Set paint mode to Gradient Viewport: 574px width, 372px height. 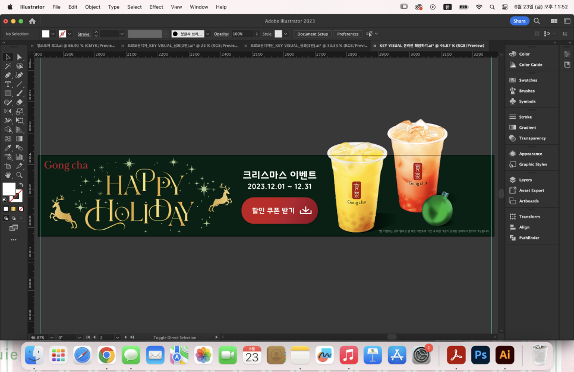(x=14, y=209)
